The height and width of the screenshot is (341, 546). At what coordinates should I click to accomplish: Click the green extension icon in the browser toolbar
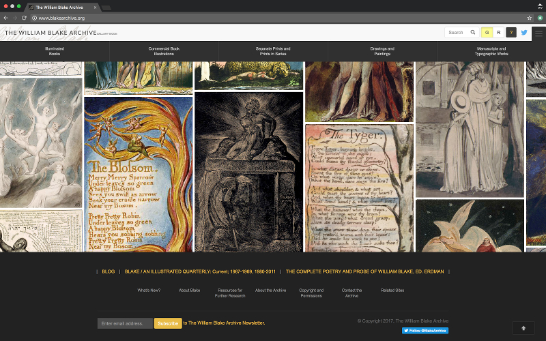(x=540, y=18)
